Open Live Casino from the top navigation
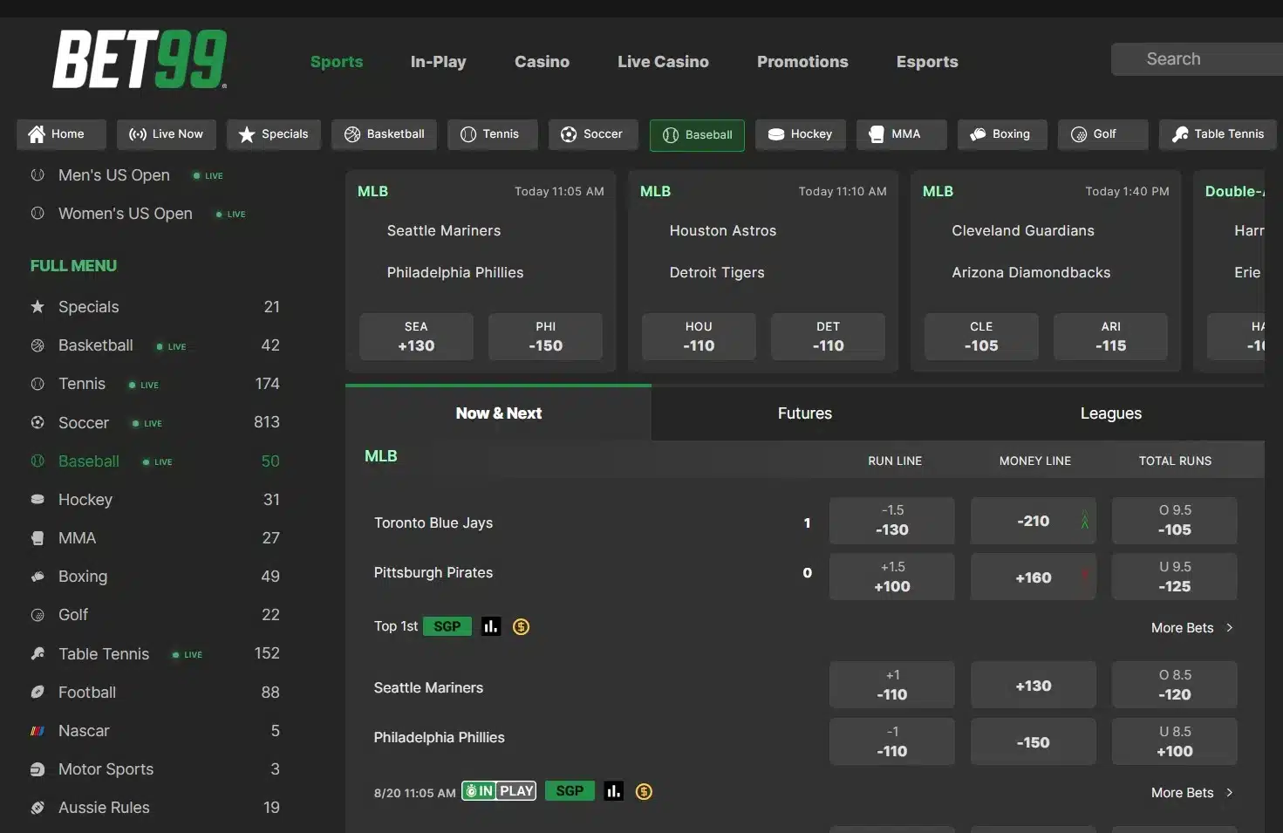 (x=663, y=62)
